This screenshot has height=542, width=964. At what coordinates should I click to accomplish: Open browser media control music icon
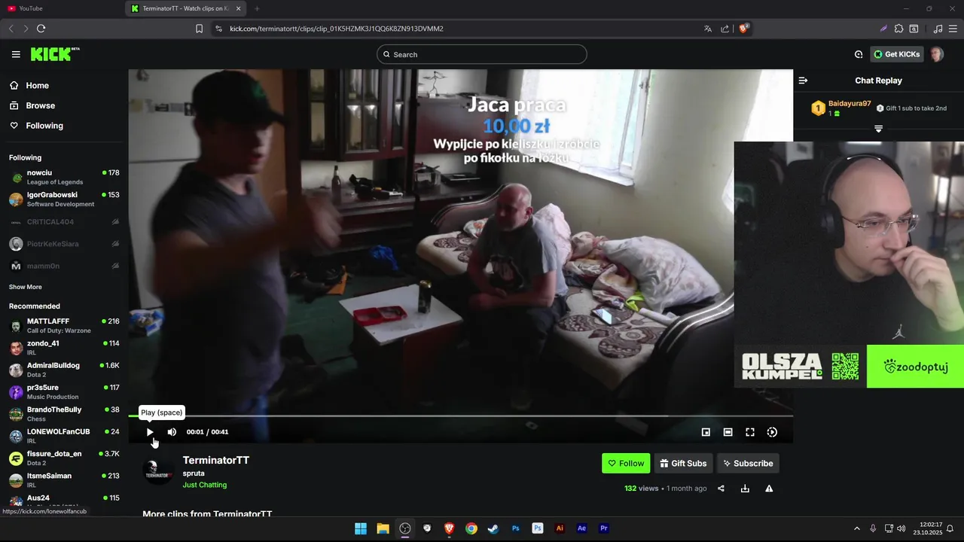click(x=938, y=29)
